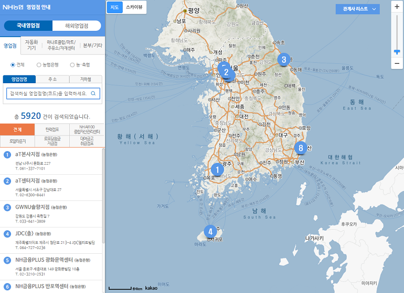
Task: Filter results by 로또당첨금 지급점
Action: tap(52, 141)
